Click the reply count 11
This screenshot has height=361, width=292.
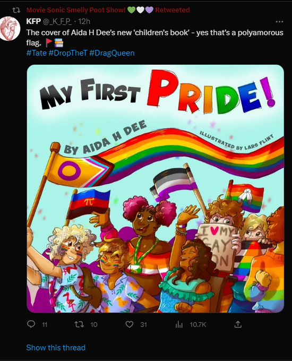(45, 324)
